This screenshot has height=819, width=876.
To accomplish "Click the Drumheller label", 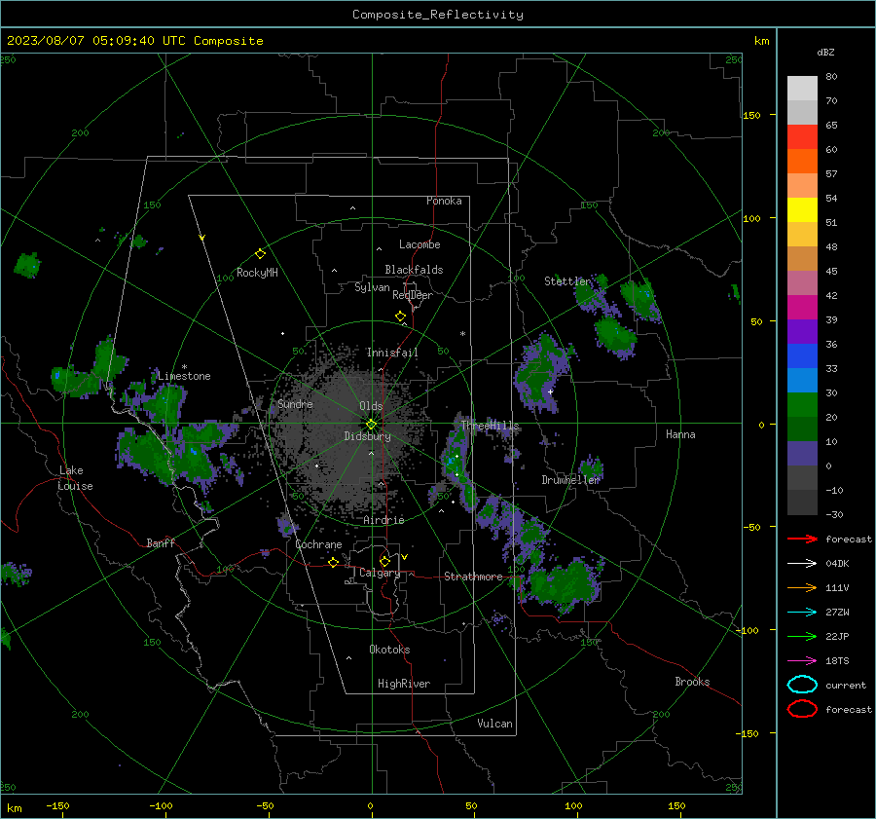I will tap(570, 480).
